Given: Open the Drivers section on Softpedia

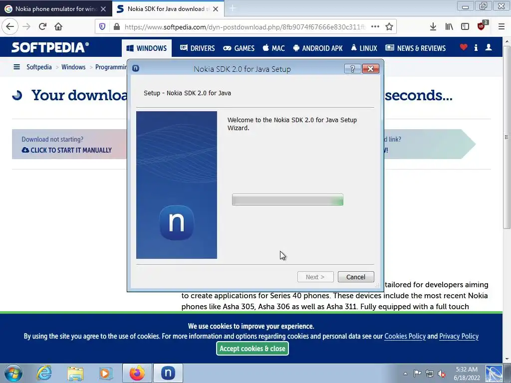Looking at the screenshot, I should (197, 48).
